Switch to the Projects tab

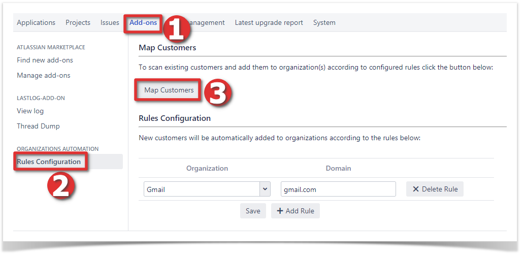coord(78,22)
